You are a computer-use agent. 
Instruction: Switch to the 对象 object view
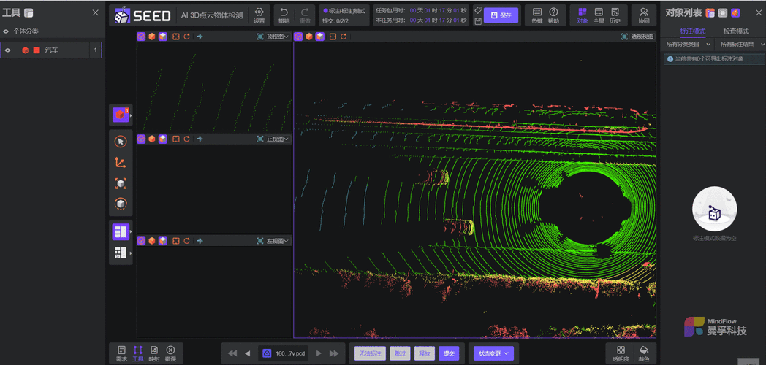pos(582,15)
